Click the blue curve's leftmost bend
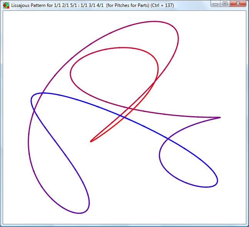This screenshot has height=227, width=249. (x=31, y=101)
